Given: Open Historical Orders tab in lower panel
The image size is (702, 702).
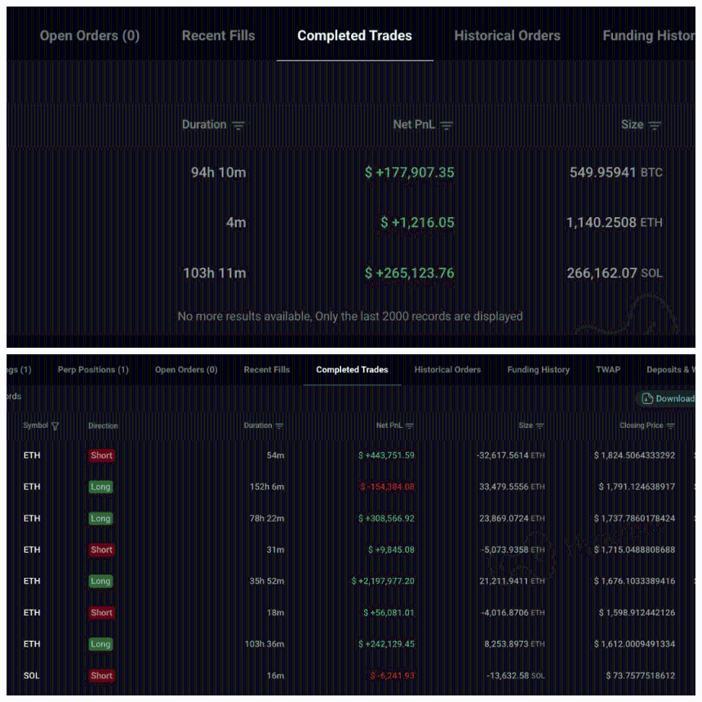Looking at the screenshot, I should pyautogui.click(x=447, y=370).
